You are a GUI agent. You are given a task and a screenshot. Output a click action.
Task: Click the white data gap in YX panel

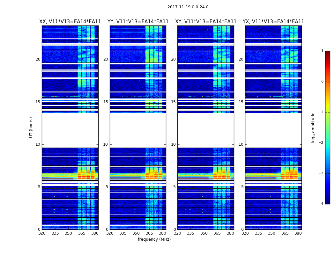(x=273, y=130)
